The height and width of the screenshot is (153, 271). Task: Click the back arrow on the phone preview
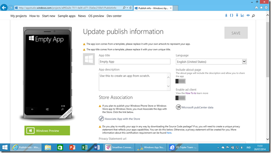point(32,109)
